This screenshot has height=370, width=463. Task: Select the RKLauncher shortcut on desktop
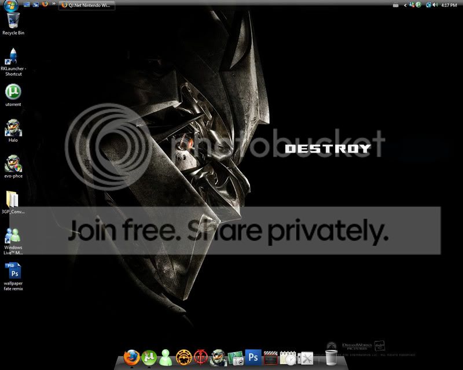pos(13,60)
